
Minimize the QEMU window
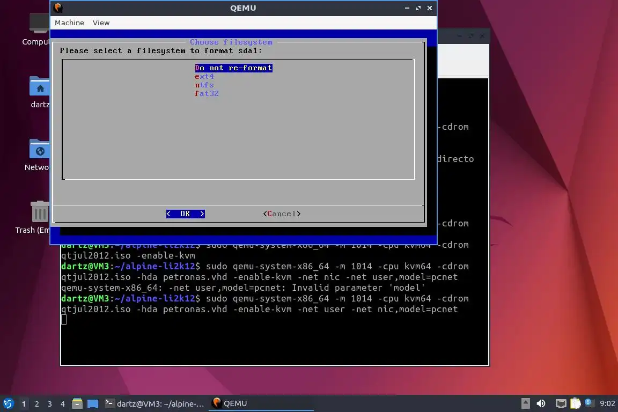407,8
